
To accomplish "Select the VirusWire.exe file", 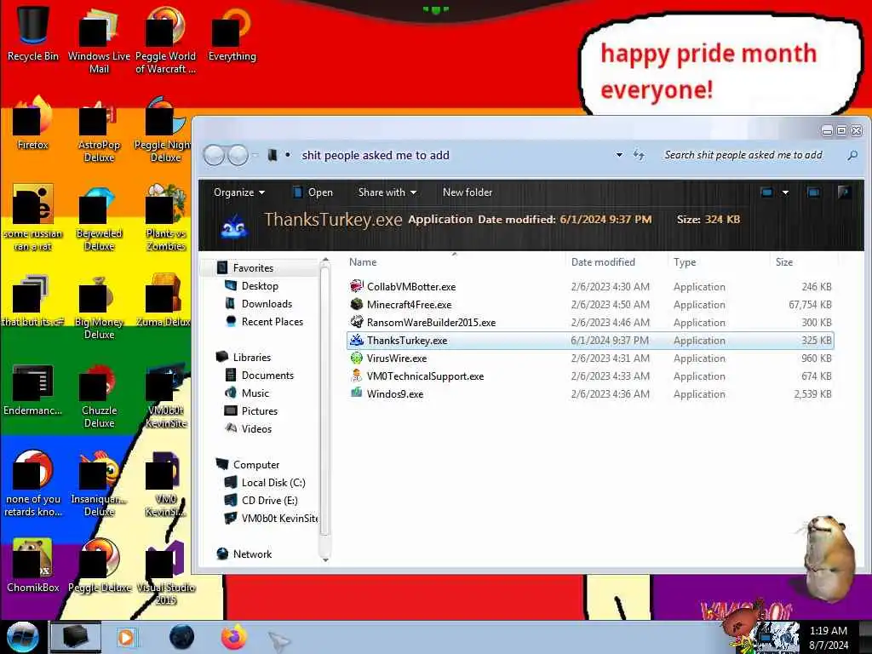I will [x=397, y=359].
